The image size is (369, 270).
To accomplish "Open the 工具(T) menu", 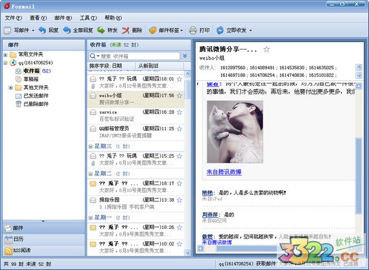I will pos(88,18).
